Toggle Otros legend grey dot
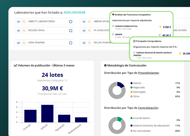Image resolution: width=190 pixels, height=136 pixels. click(x=131, y=96)
